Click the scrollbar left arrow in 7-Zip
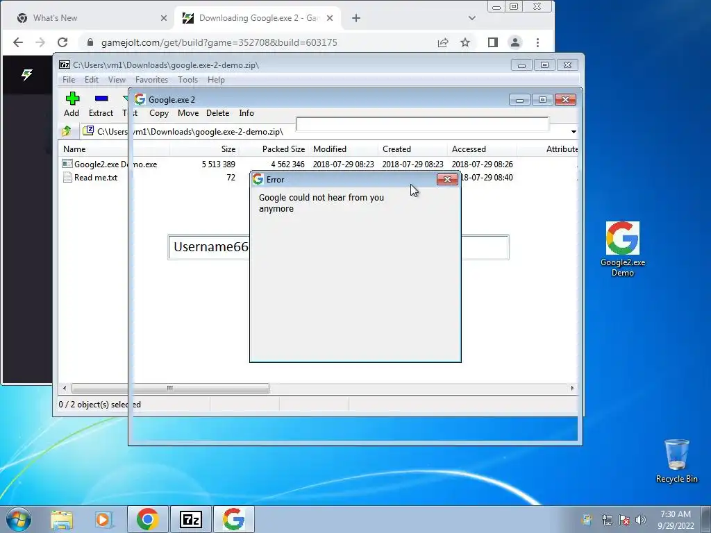This screenshot has width=711, height=533. (65, 388)
